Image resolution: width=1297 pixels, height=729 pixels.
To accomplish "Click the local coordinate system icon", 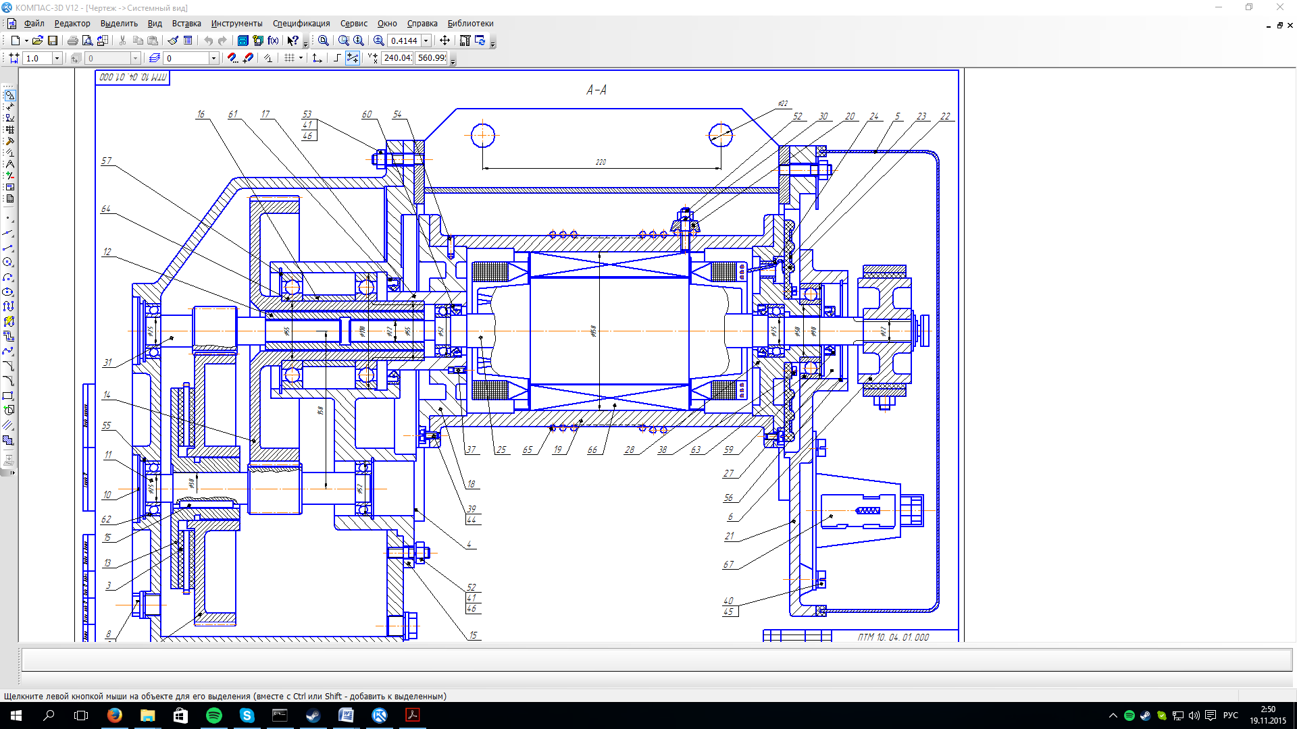I will (317, 58).
